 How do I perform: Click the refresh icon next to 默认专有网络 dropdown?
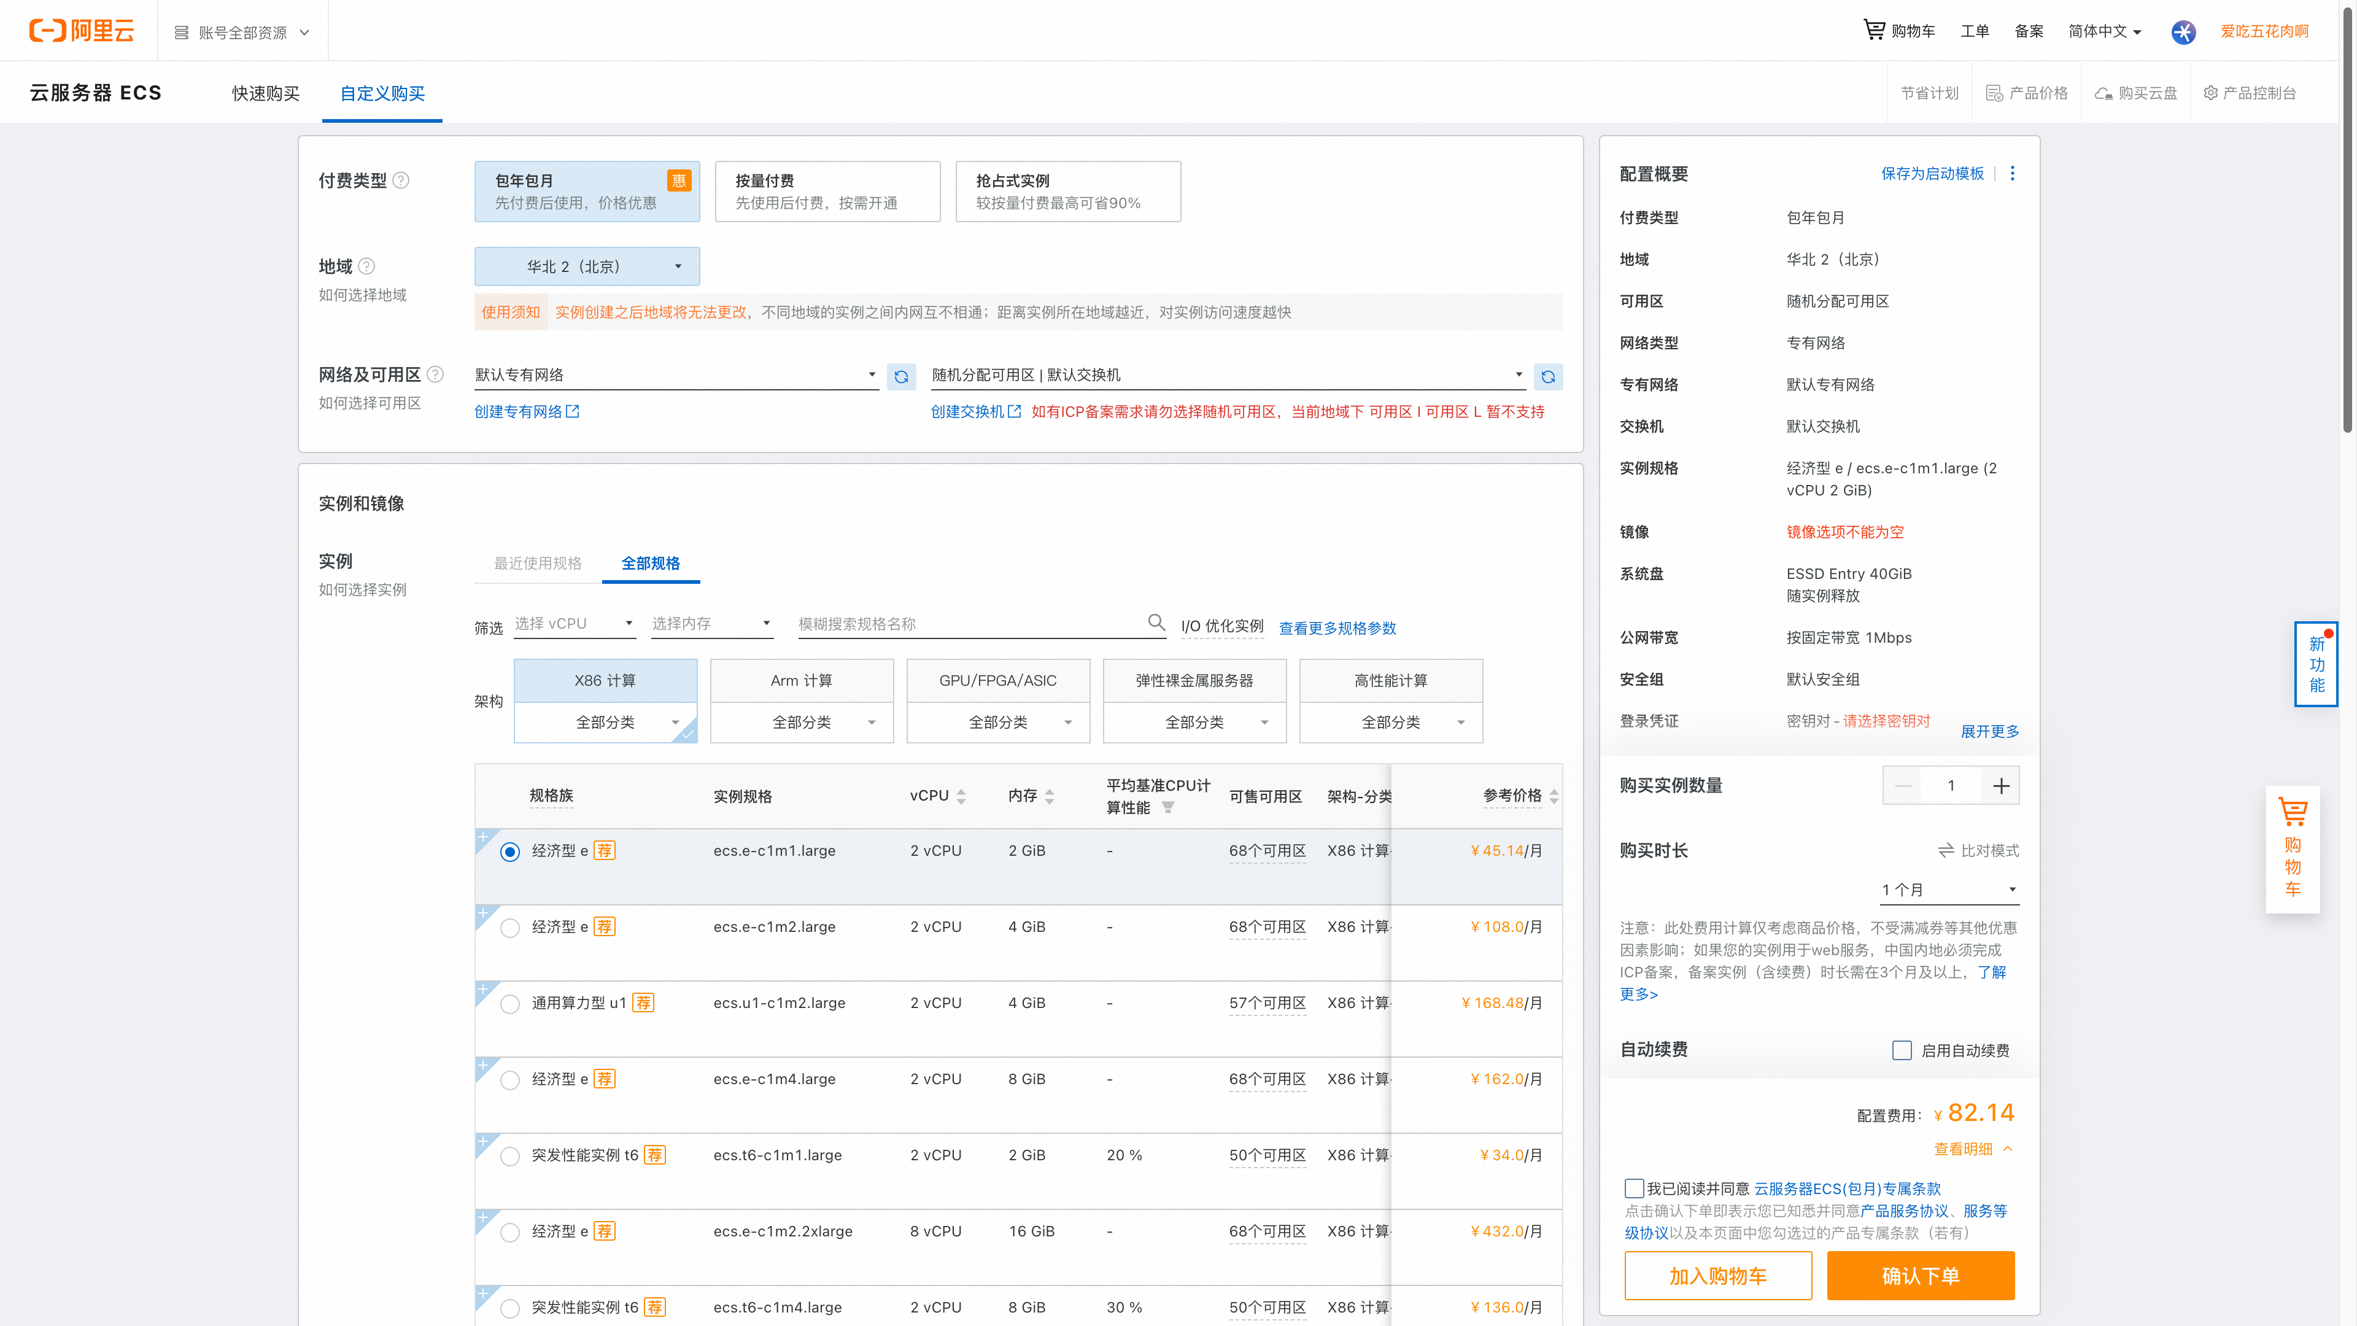(901, 376)
